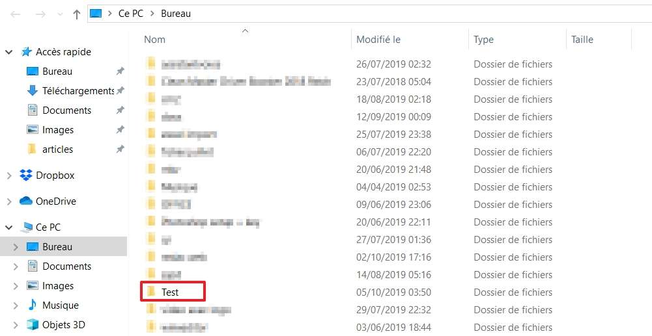Select the Dropbox icon in sidebar
The height and width of the screenshot is (336, 652).
coord(26,175)
